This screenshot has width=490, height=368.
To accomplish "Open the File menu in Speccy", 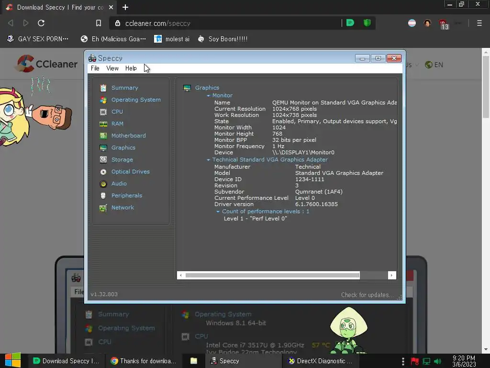I will 95,68.
